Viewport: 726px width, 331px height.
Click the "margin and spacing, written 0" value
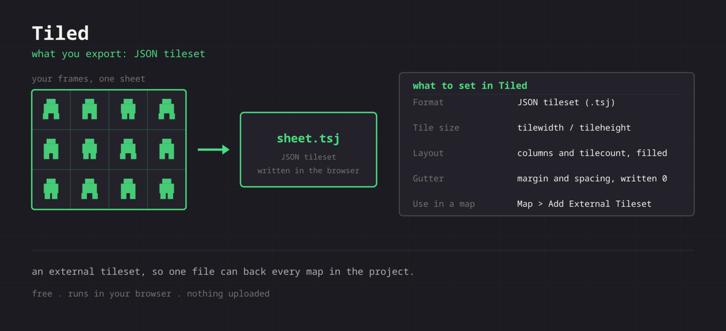(592, 179)
